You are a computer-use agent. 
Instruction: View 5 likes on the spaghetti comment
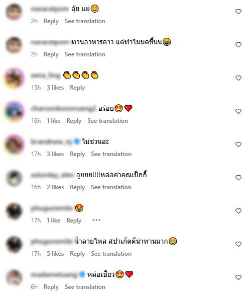pos(55,254)
